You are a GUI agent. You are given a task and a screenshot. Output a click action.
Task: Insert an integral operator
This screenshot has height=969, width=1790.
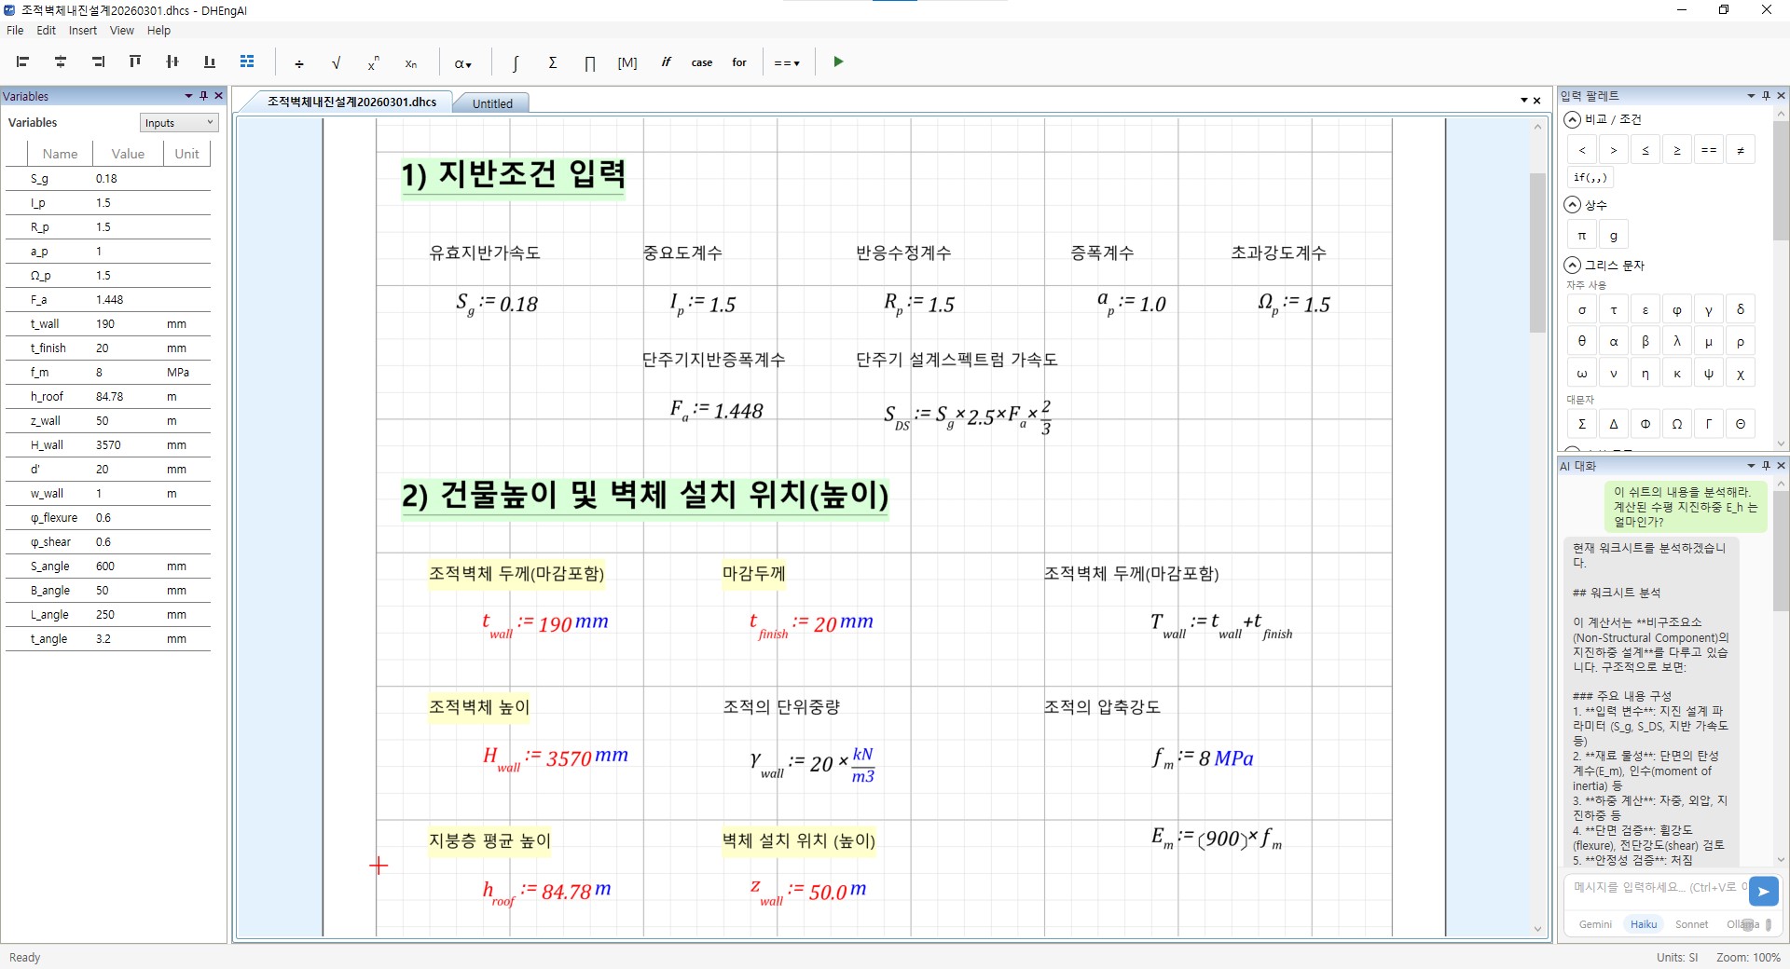[x=515, y=63]
